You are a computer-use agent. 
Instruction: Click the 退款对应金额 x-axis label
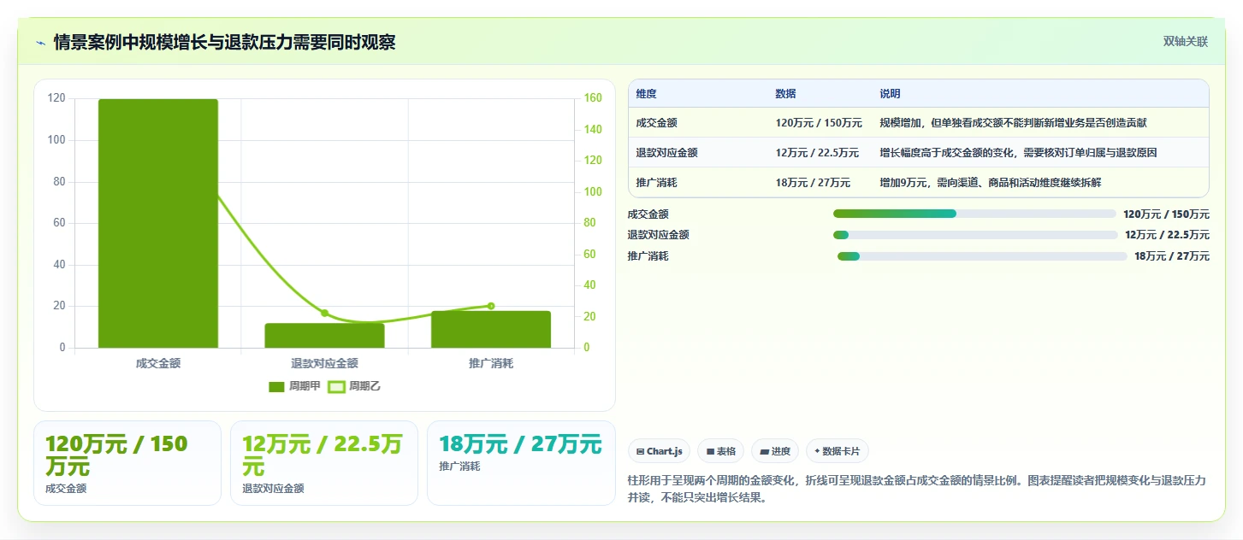coord(324,363)
